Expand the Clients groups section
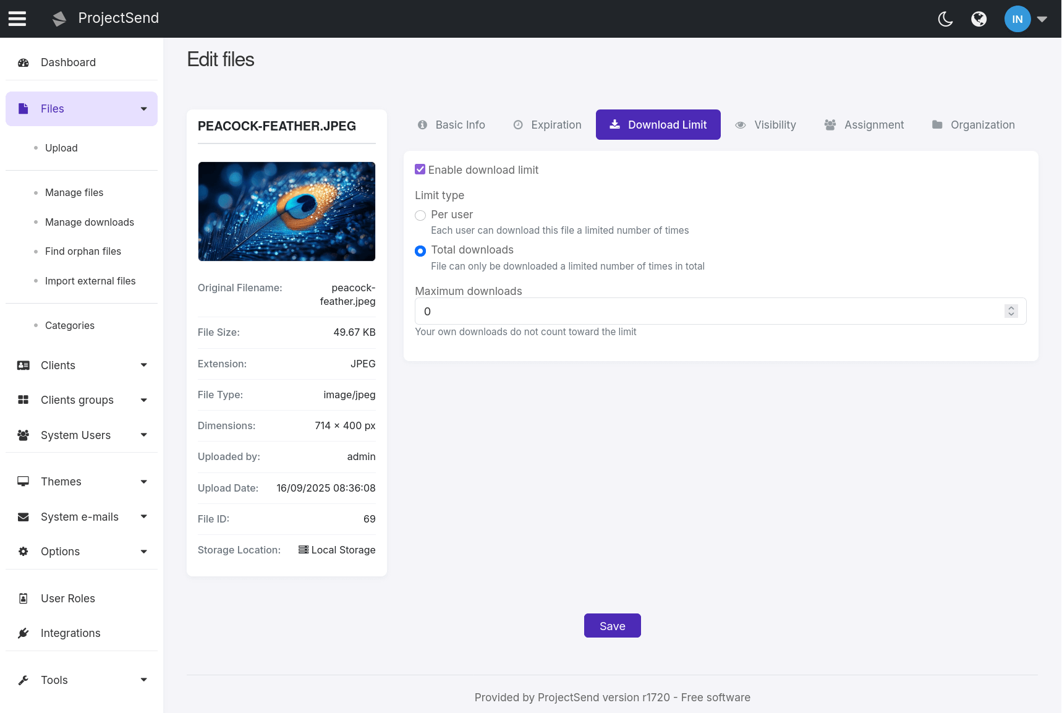This screenshot has width=1062, height=713. (x=143, y=400)
